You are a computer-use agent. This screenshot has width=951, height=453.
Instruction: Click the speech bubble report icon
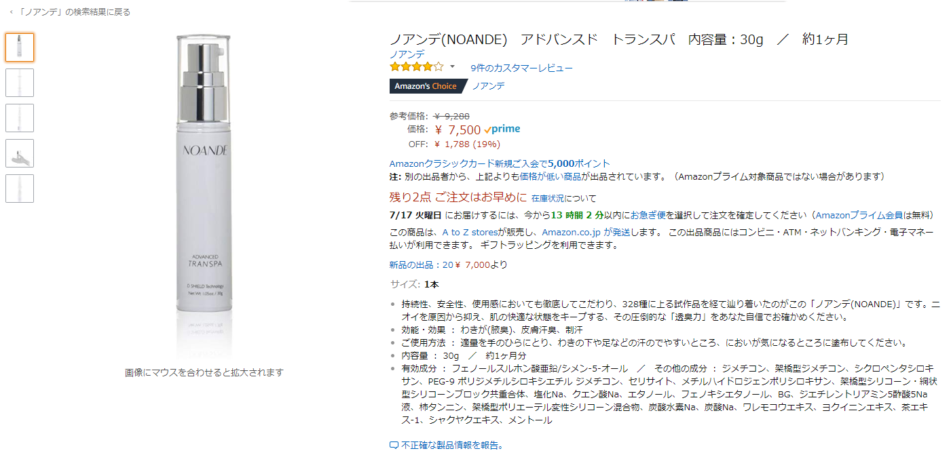[394, 446]
